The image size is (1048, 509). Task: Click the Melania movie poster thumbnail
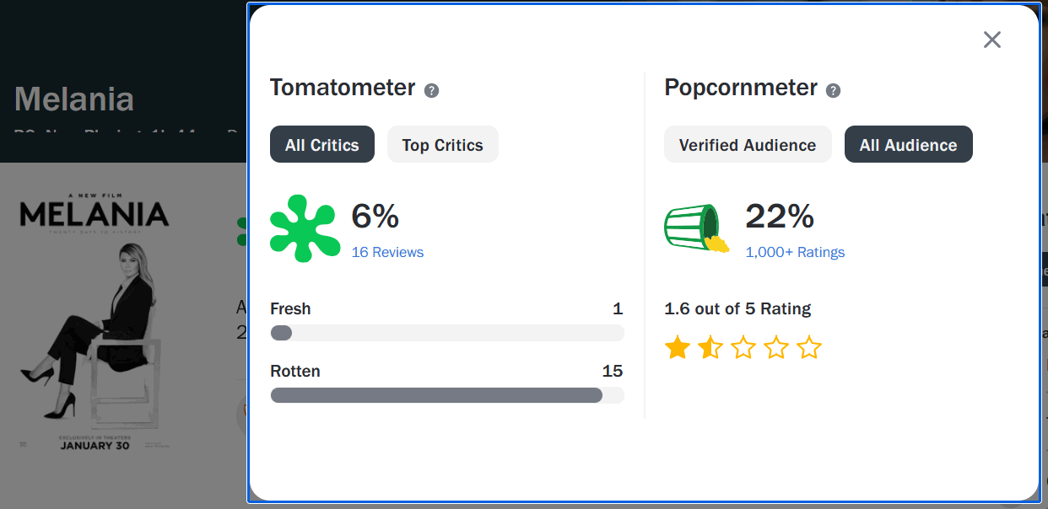pos(95,320)
